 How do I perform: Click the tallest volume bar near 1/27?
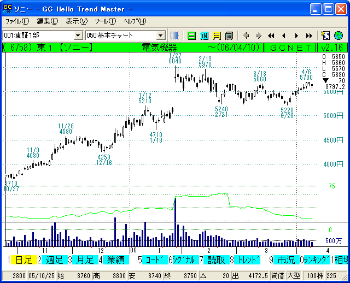[175, 222]
